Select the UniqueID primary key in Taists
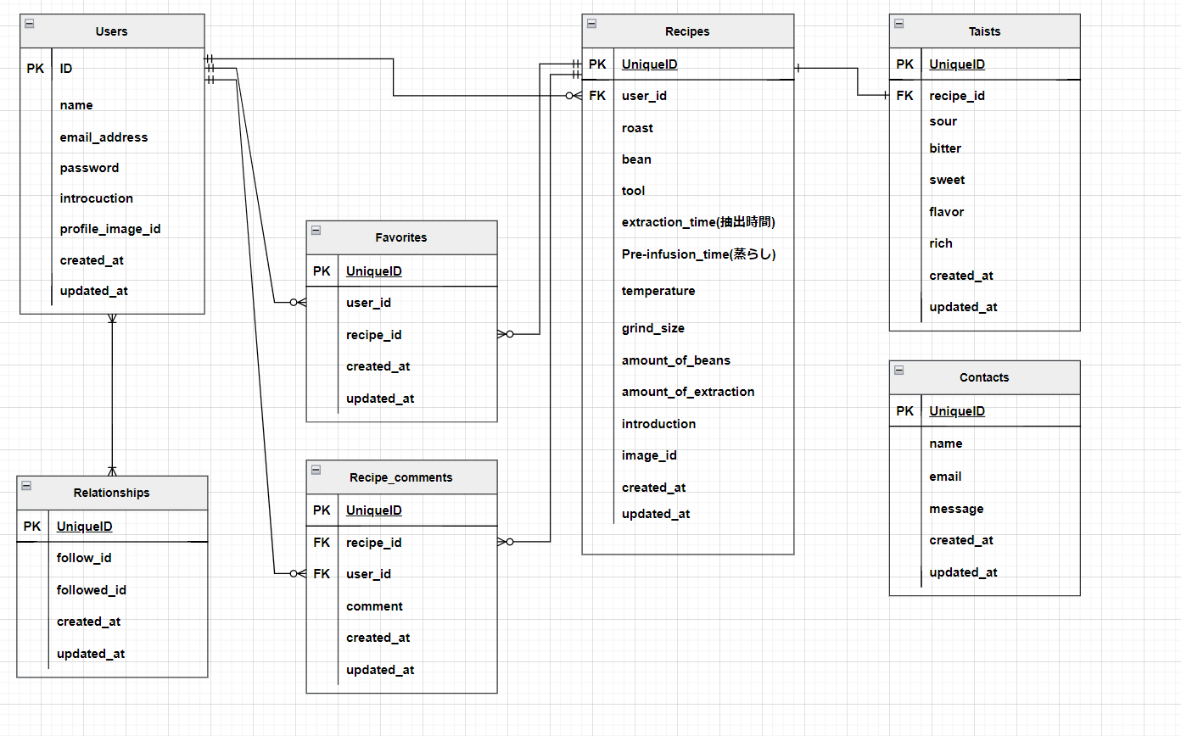The height and width of the screenshot is (736, 1181). [957, 64]
